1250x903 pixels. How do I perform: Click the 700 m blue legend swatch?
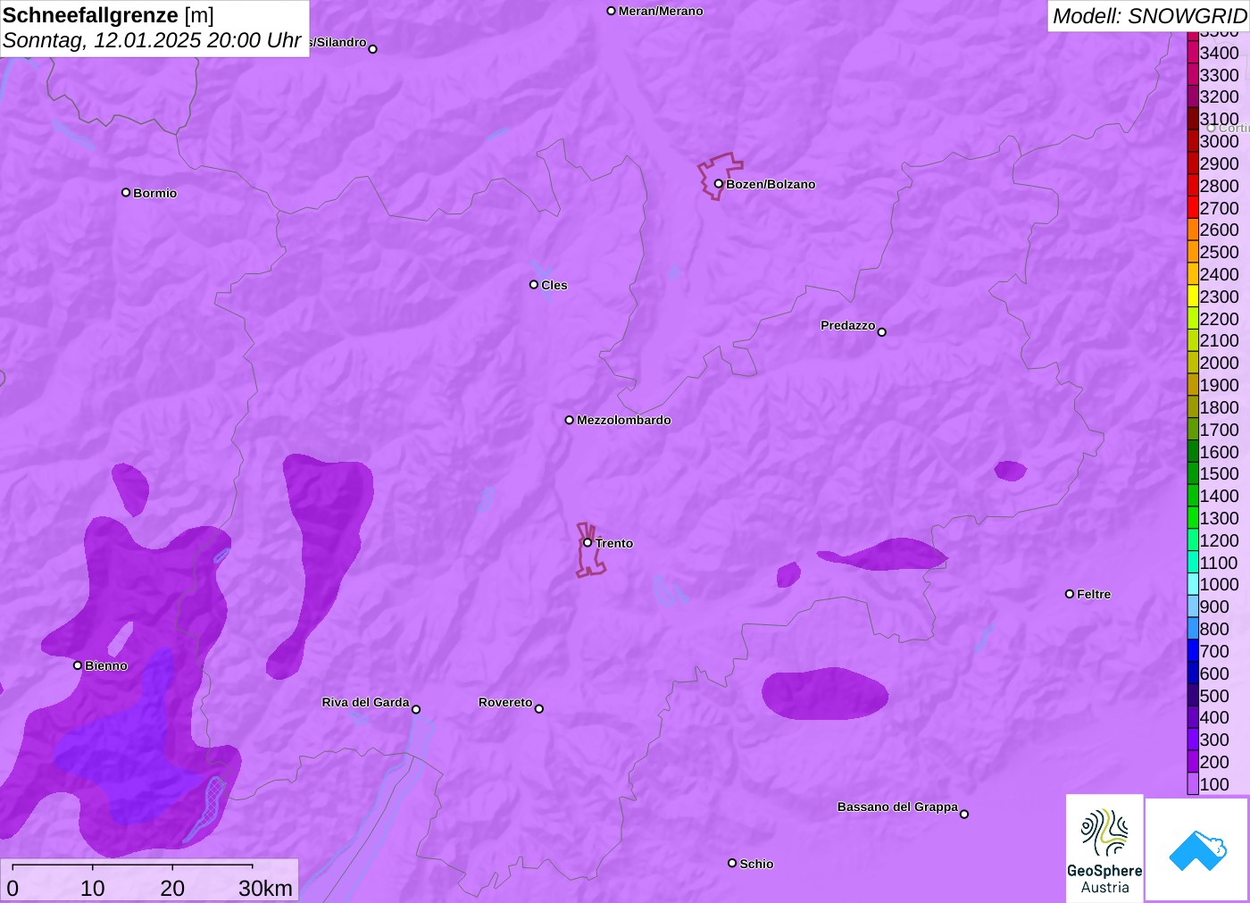(1193, 651)
